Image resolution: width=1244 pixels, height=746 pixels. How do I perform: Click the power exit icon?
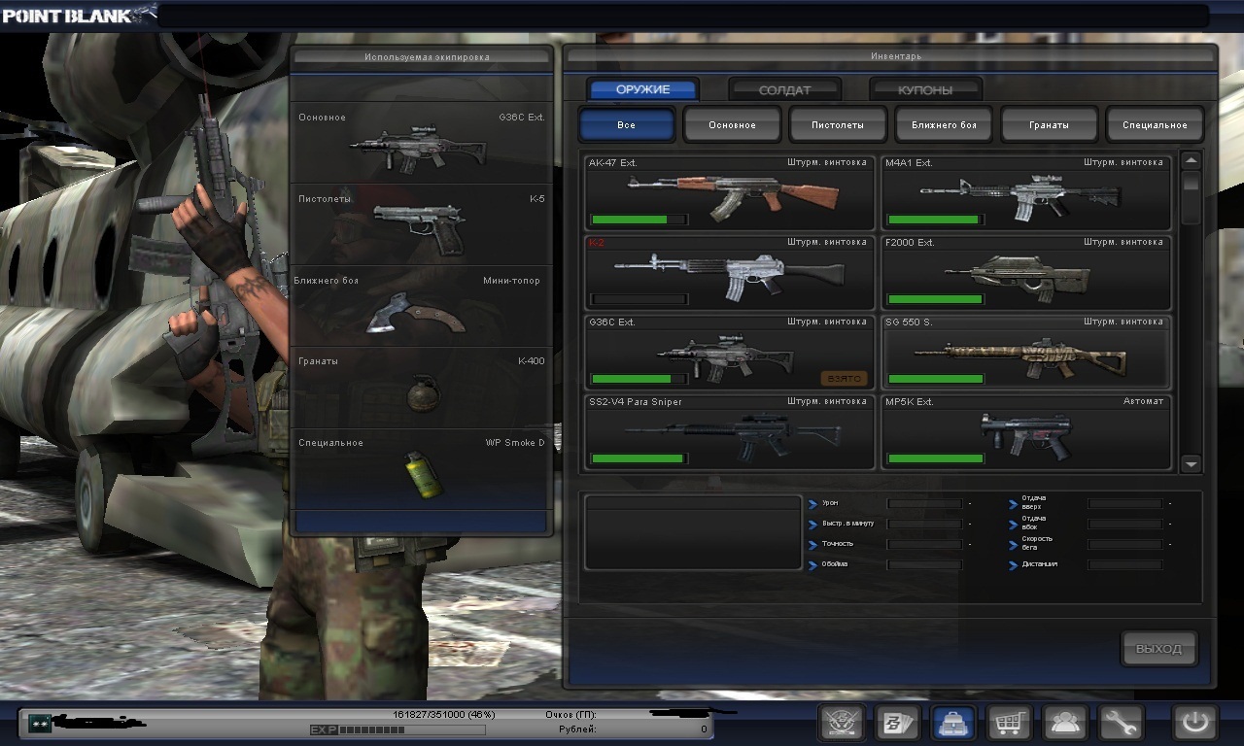tap(1194, 723)
